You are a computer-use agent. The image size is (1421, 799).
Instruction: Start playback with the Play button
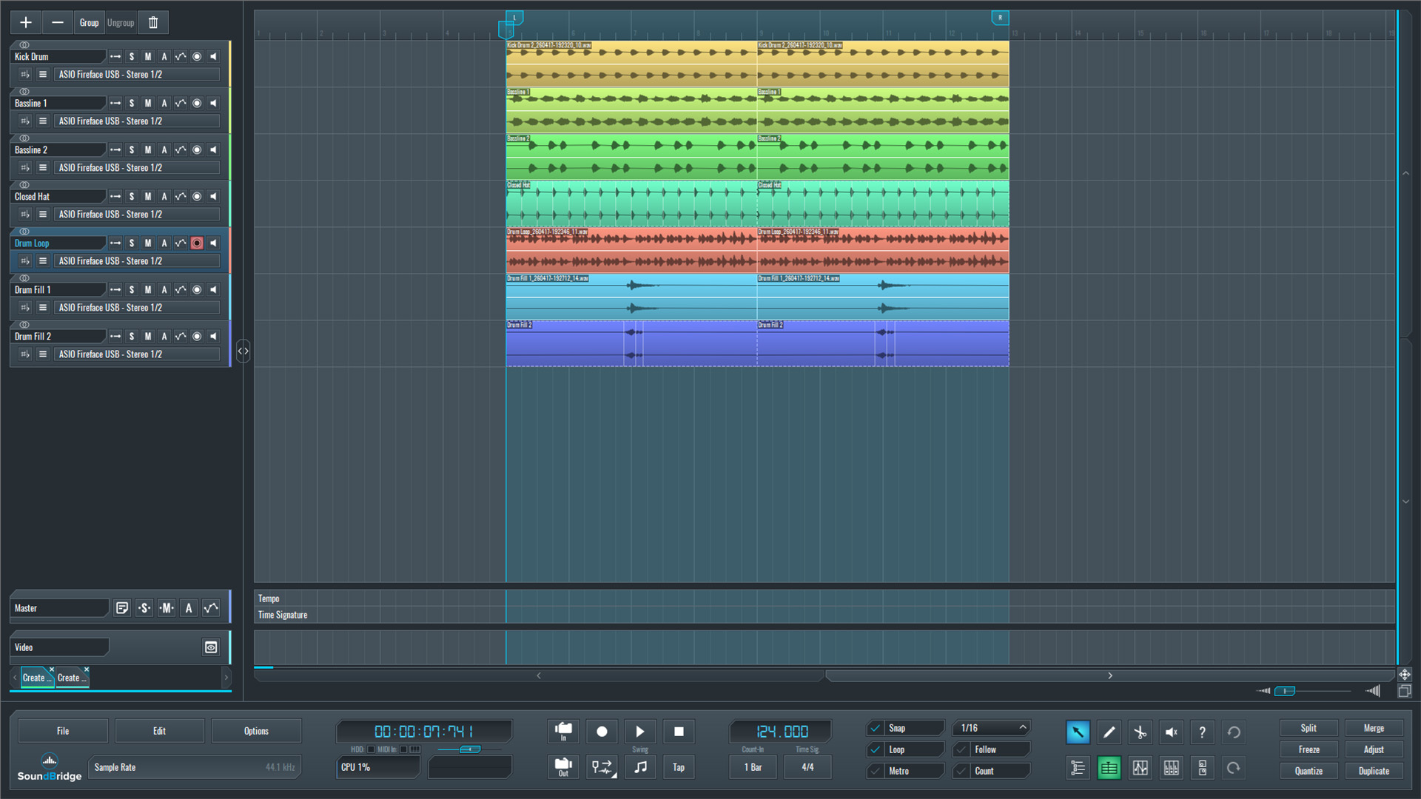coord(640,732)
